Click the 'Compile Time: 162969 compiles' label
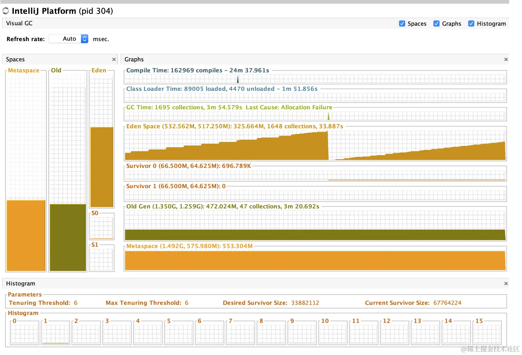The image size is (522, 355). [198, 70]
